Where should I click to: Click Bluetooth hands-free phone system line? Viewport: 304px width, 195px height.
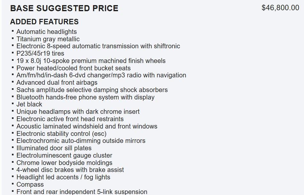[x=85, y=97]
